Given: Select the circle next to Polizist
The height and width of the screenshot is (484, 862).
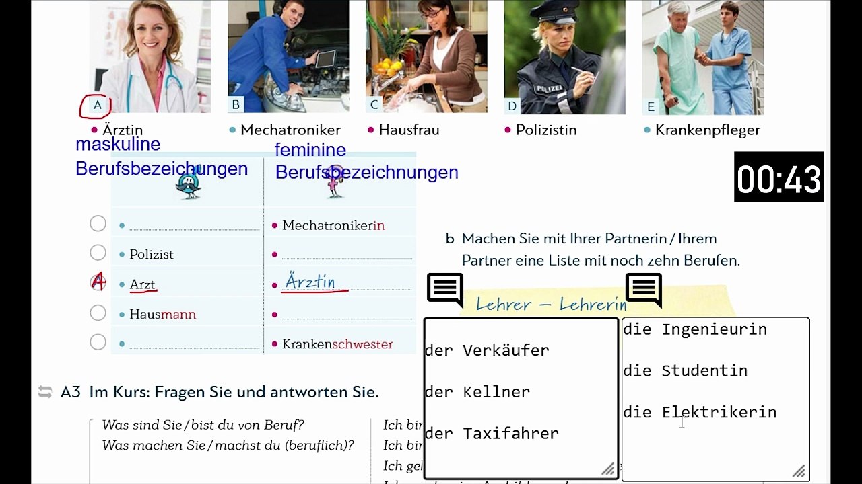Looking at the screenshot, I should click(x=98, y=253).
